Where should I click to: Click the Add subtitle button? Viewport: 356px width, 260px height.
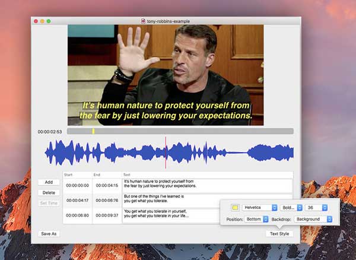(49, 182)
